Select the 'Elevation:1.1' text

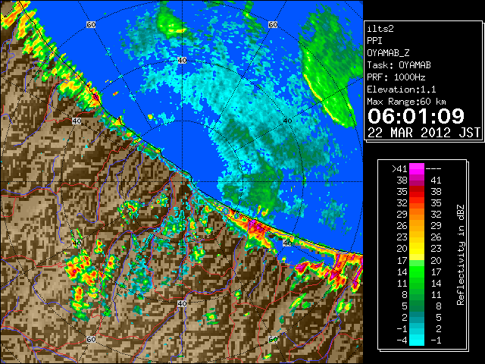tap(402, 89)
